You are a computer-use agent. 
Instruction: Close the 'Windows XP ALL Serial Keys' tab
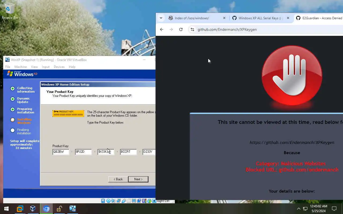click(288, 18)
